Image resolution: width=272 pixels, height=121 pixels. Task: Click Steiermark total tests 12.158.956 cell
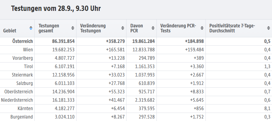(56, 75)
